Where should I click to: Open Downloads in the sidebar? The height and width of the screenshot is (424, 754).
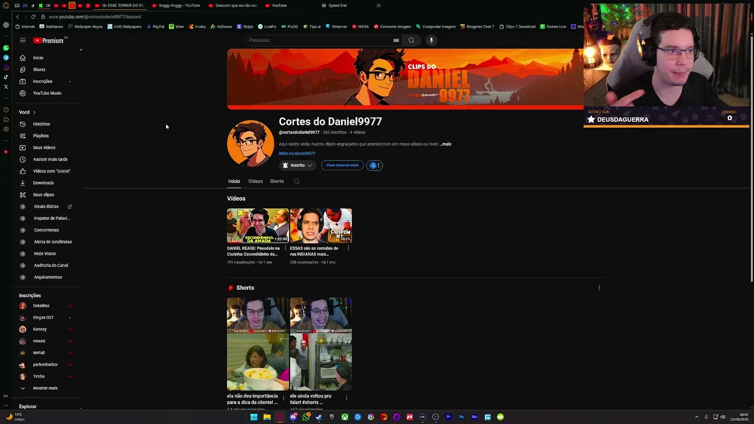(x=45, y=183)
